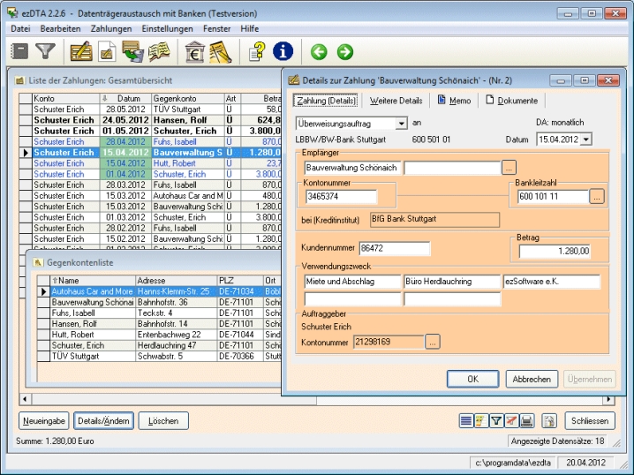
Task: Open Bankleitzahl lookup ellipsis button
Action: click(598, 197)
